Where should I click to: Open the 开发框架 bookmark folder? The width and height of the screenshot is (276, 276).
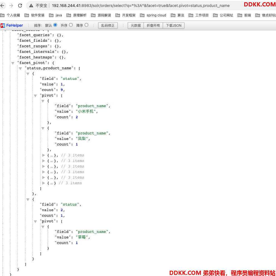click(x=125, y=15)
